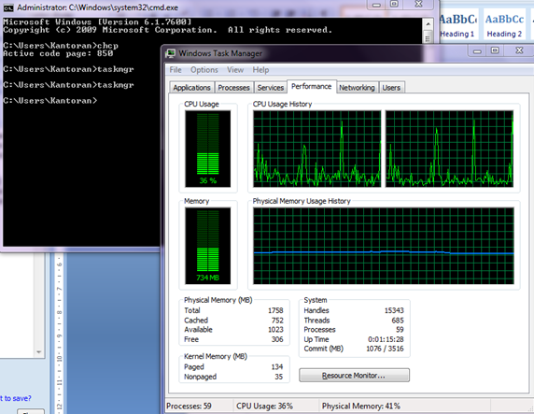Switch to the Applications tab
Screen dimensions: 534x414
click(x=191, y=88)
